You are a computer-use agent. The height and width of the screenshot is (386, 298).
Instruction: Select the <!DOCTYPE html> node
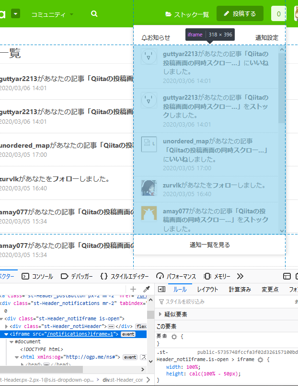click(42, 350)
